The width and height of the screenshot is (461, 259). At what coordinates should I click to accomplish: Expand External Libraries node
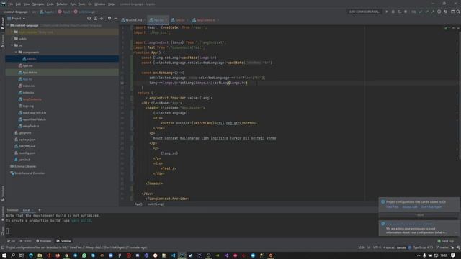23,166
